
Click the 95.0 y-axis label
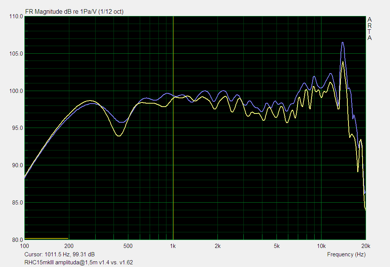17,128
